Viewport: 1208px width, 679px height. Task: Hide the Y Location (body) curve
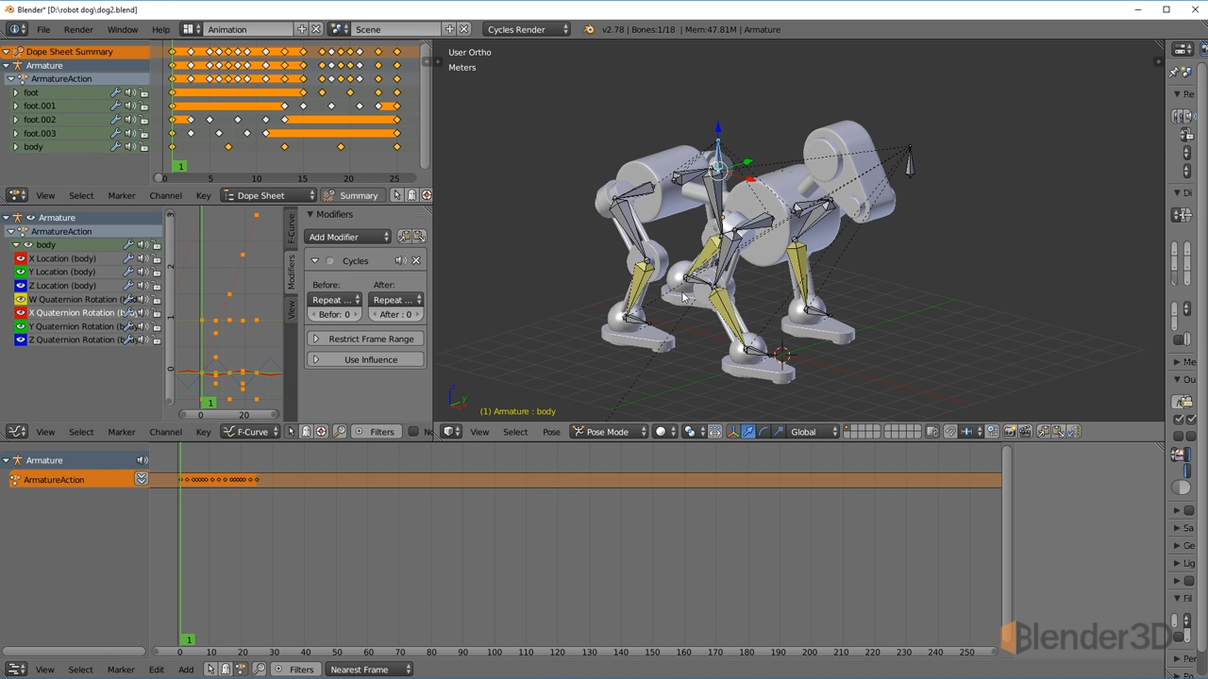tap(21, 272)
